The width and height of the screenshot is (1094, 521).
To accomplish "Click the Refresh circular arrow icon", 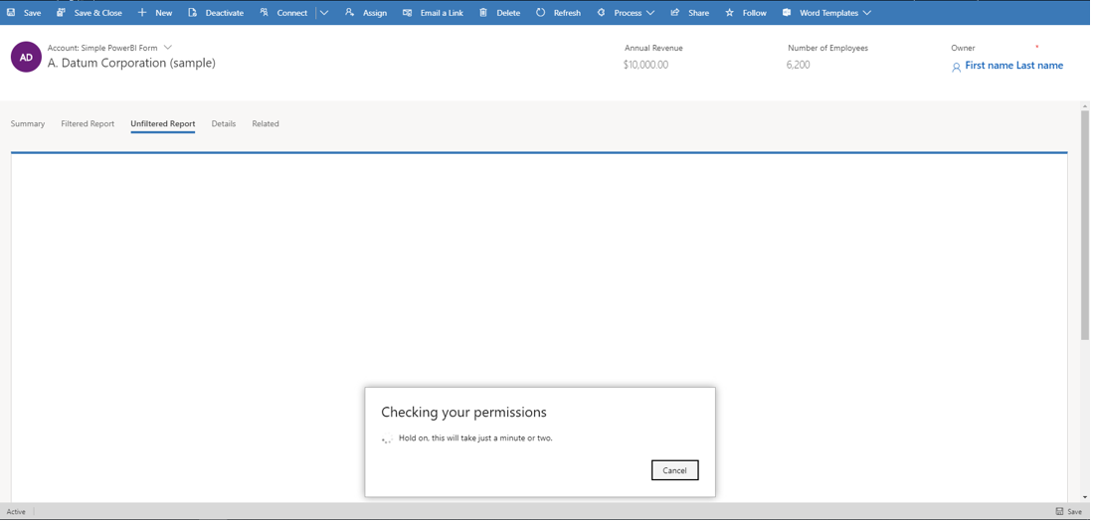I will (541, 13).
